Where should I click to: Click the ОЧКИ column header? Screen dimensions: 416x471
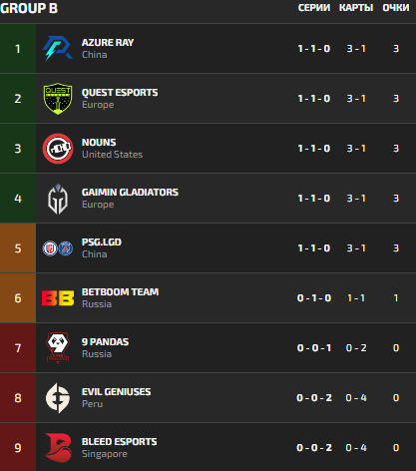pyautogui.click(x=396, y=8)
